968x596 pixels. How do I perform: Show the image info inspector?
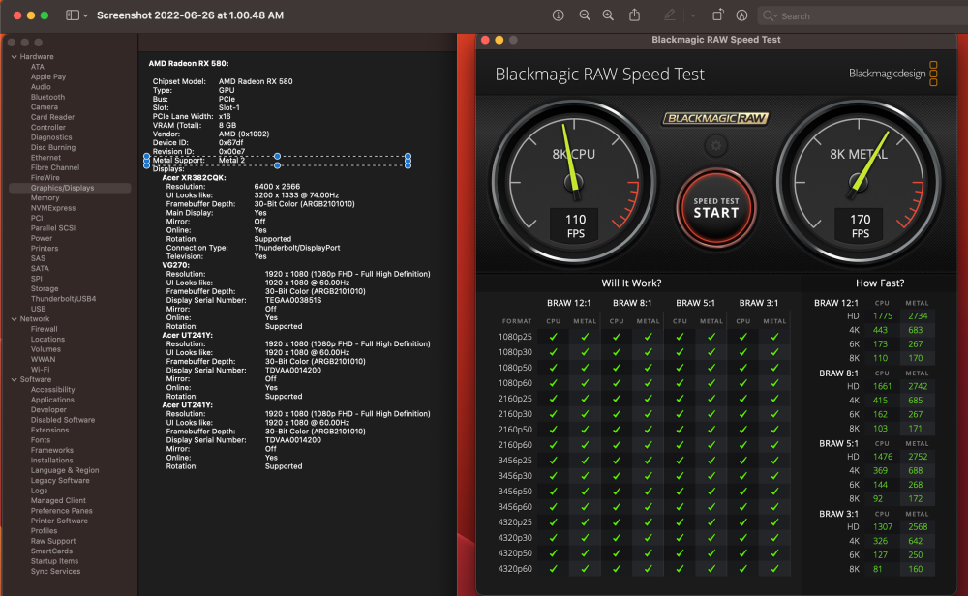[559, 15]
